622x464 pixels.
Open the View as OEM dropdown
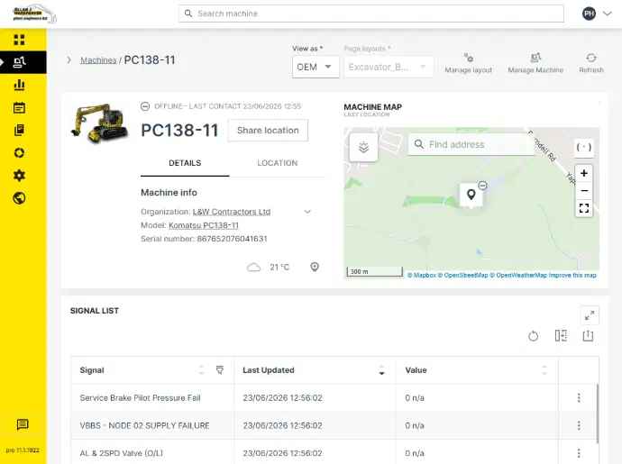click(x=316, y=67)
